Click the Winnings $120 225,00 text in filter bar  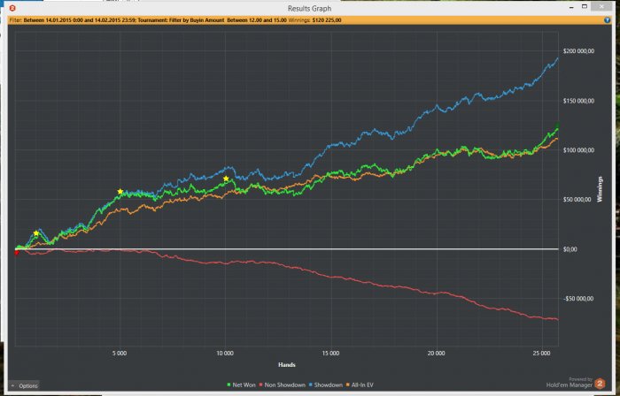(x=314, y=20)
